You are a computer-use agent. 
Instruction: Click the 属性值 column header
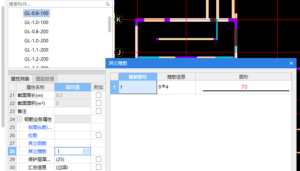73,87
